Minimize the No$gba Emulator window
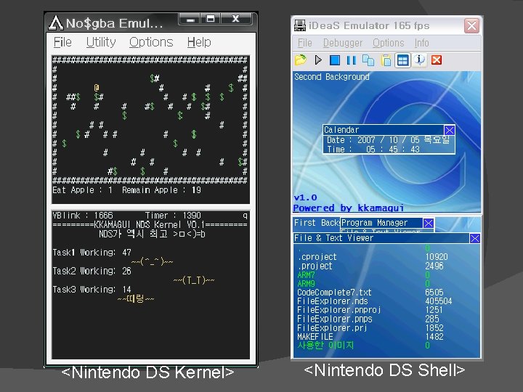 click(x=190, y=19)
